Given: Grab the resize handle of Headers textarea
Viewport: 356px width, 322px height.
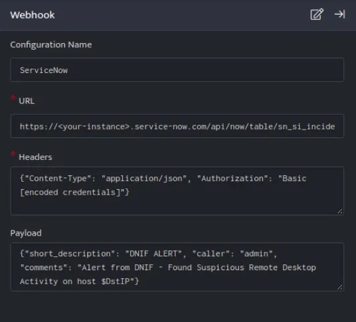Looking at the screenshot, I should coord(339,211).
